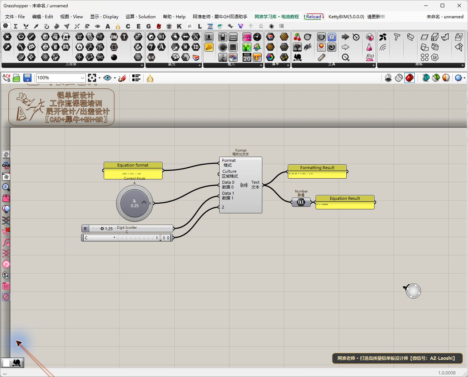The height and width of the screenshot is (377, 468).
Task: Select the clock component icon
Action: coord(257,37)
